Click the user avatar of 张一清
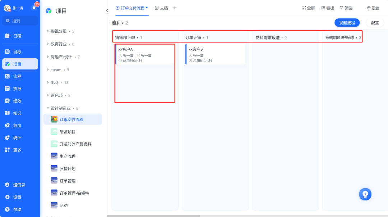The height and width of the screenshot is (217, 388). point(7,8)
